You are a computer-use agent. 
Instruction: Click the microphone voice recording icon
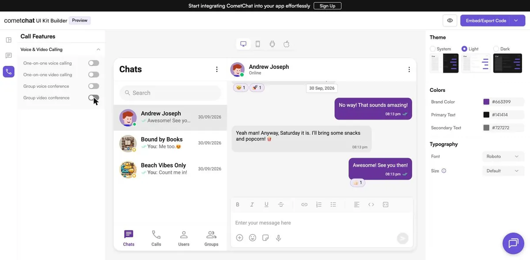click(279, 237)
